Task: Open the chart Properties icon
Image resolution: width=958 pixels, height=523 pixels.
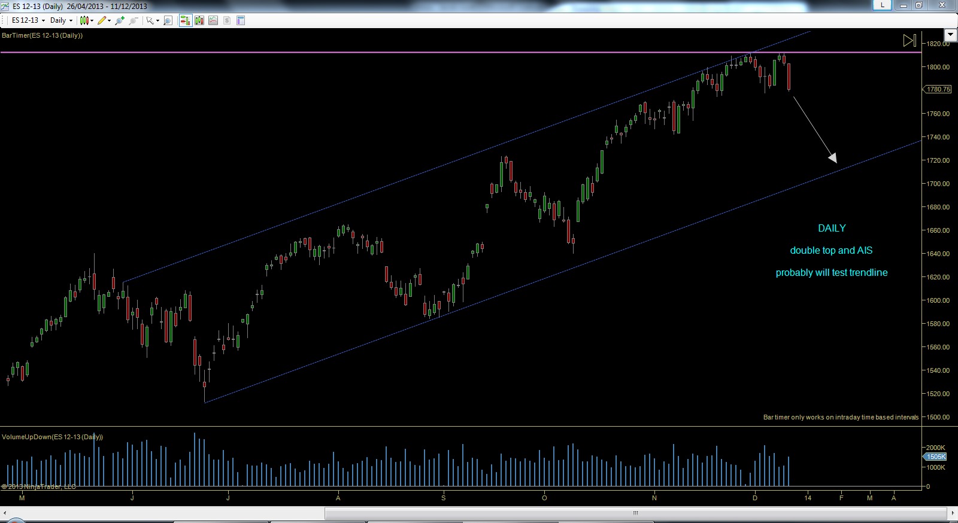Action: click(241, 20)
